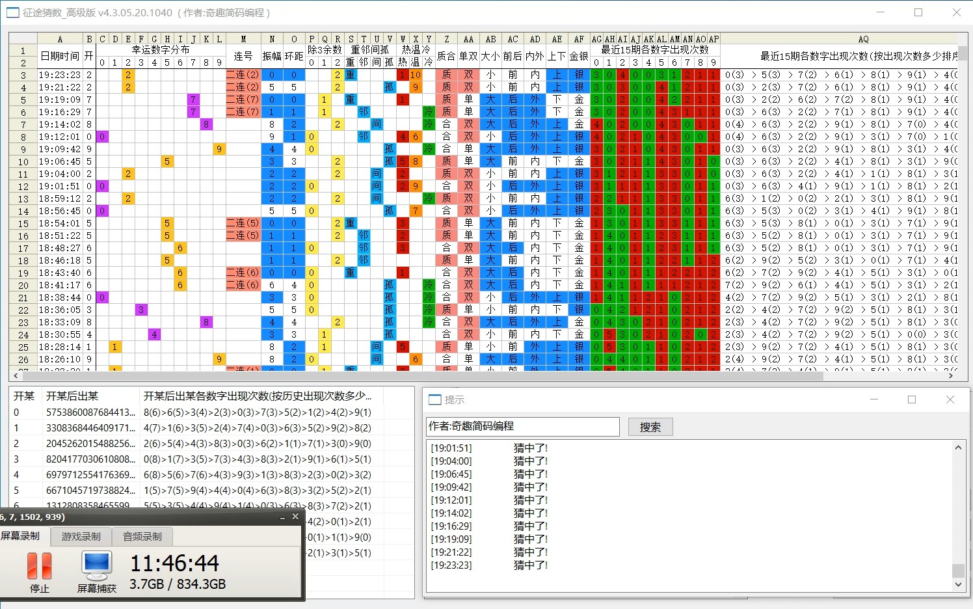Click the 日期时间 header cell
The width and height of the screenshot is (973, 609).
pos(60,56)
